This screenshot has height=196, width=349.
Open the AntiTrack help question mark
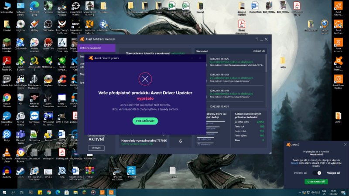(x=257, y=39)
